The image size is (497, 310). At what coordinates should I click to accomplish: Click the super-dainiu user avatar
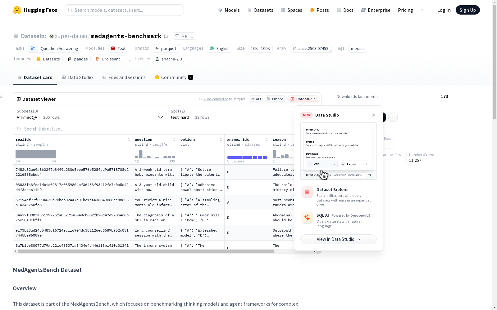tap(52, 36)
